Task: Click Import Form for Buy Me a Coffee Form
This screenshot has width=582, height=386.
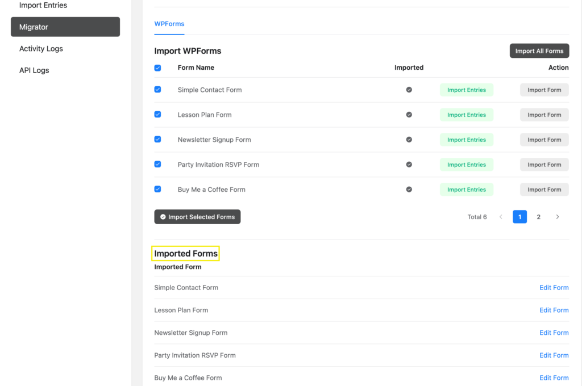Action: (544, 190)
